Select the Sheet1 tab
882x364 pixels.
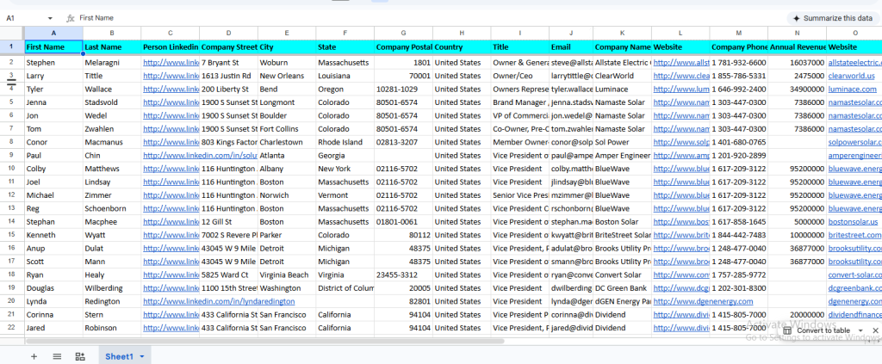pyautogui.click(x=119, y=356)
